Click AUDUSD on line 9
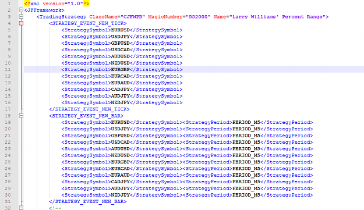This screenshot has width=364, height=210. (120, 56)
